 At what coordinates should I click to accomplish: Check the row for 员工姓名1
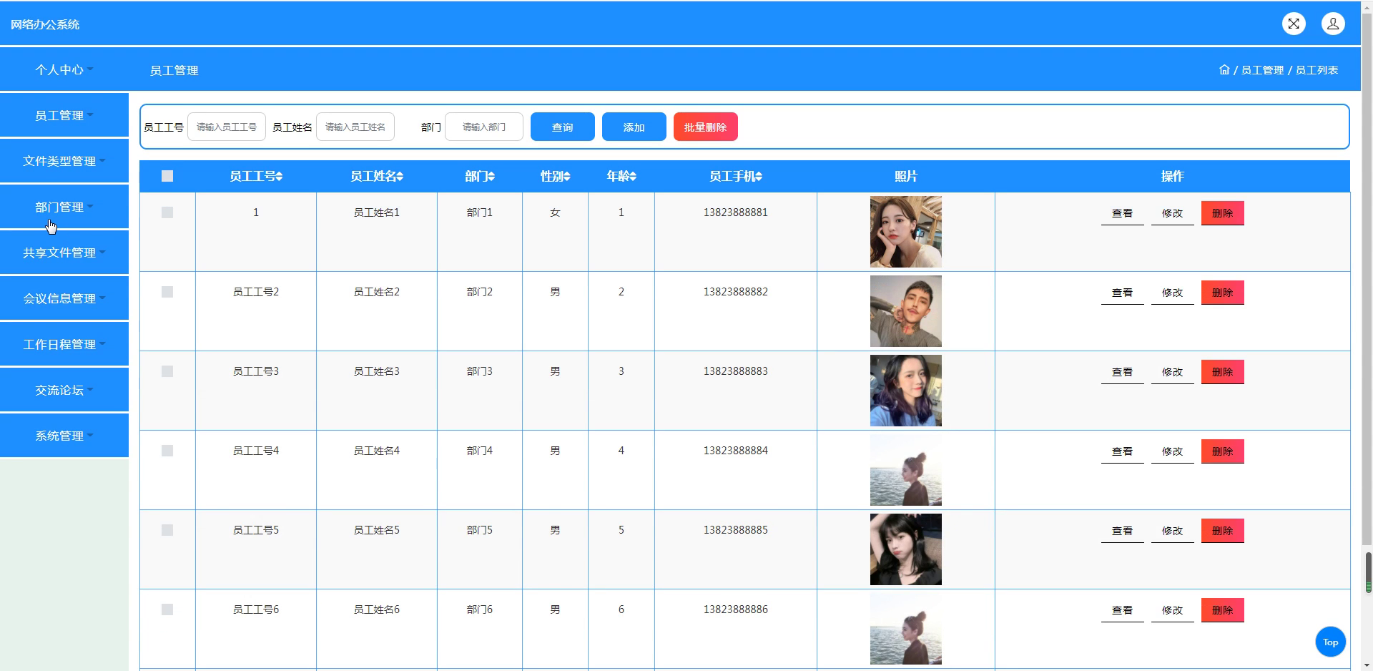167,212
